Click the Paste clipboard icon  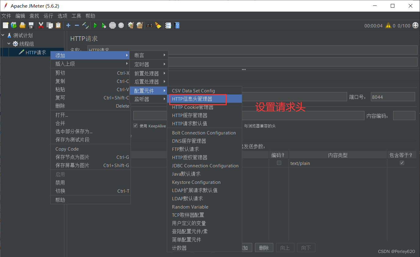point(58,25)
